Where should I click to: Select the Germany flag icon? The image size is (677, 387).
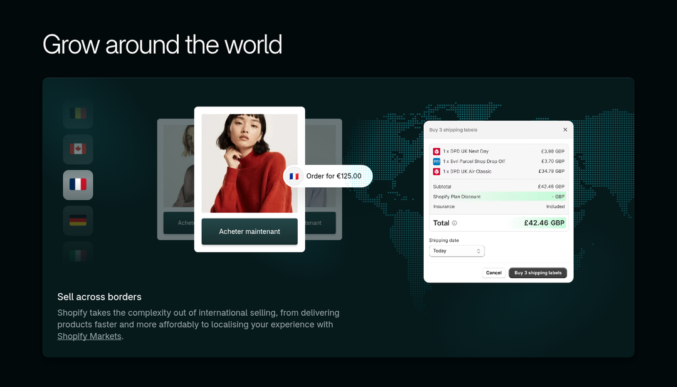(78, 220)
